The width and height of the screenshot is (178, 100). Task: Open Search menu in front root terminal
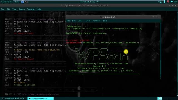coord(87,21)
